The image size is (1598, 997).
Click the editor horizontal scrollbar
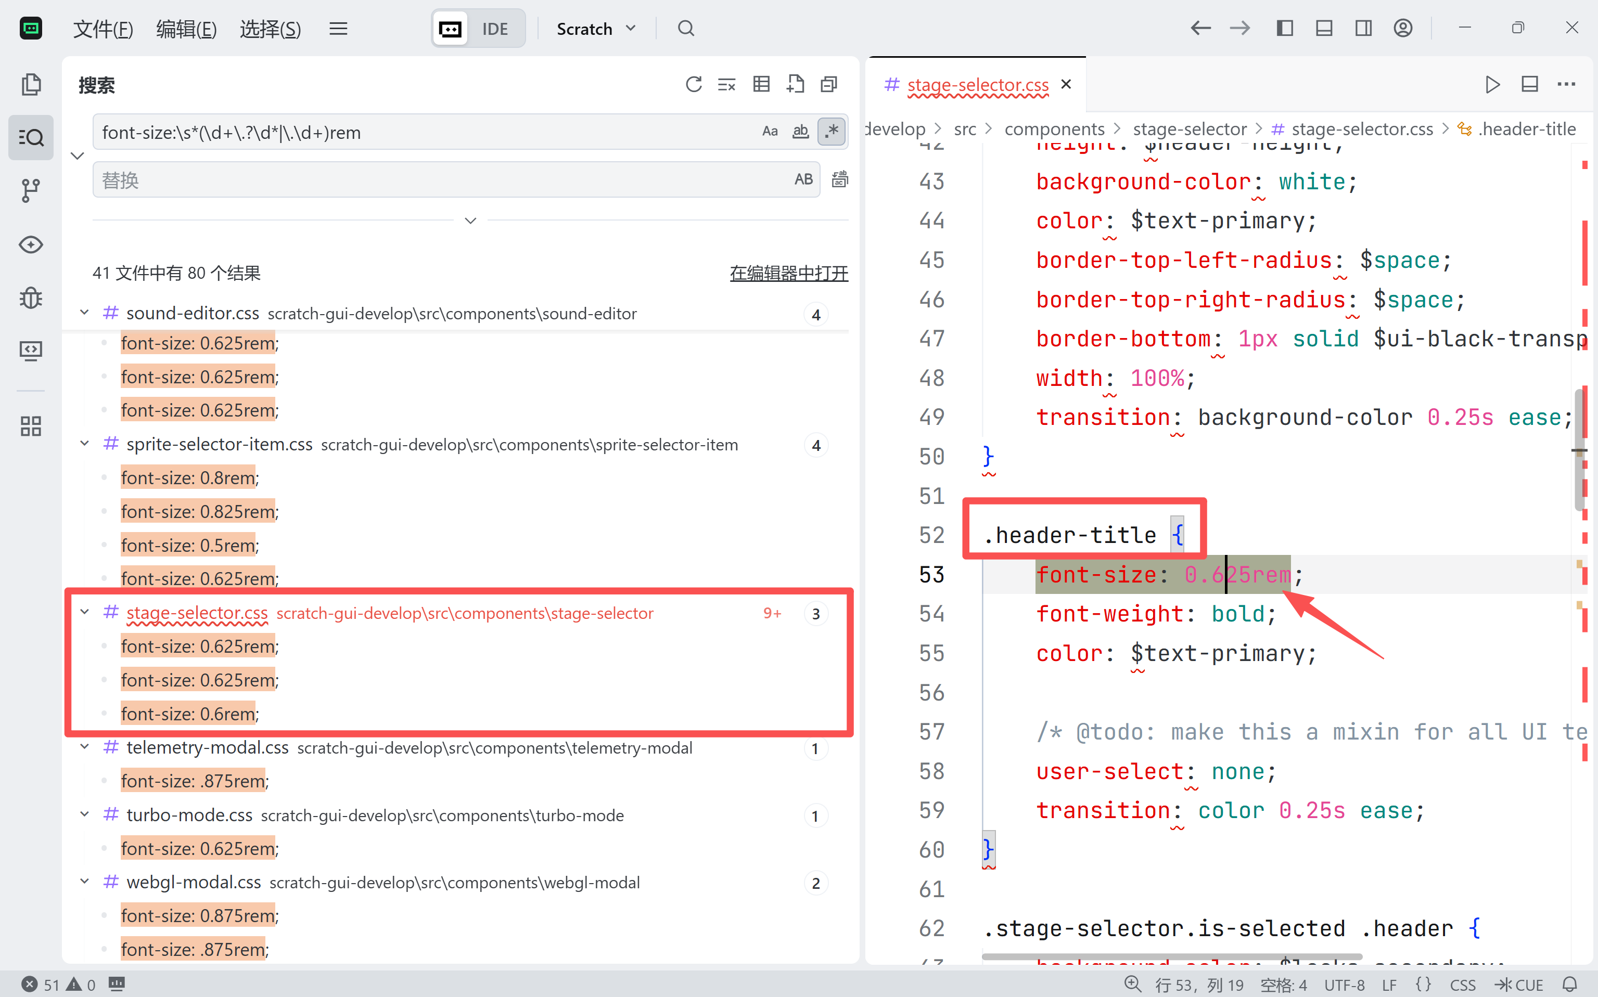[1171, 956]
